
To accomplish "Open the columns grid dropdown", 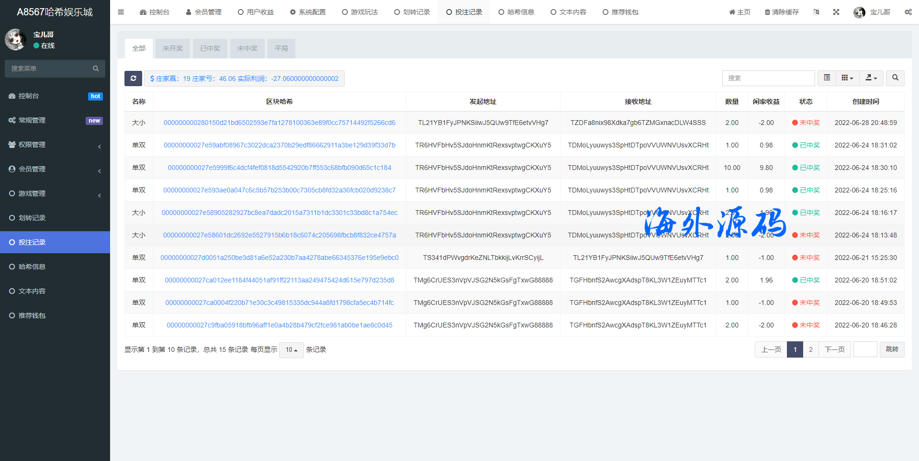I will click(847, 78).
